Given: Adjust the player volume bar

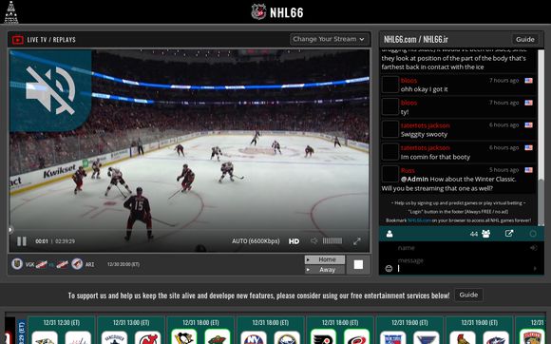Looking at the screenshot, I should 332,240.
